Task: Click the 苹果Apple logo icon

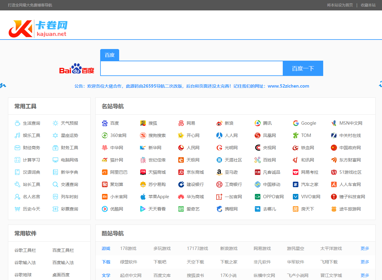Action: coord(143,197)
